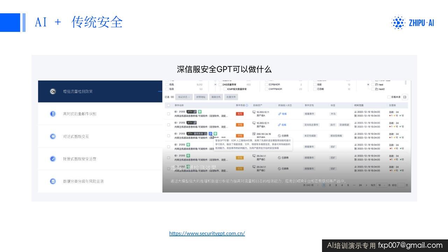Select the 数据分类分级与风险监测 tab
Image resolution: width=448 pixels, height=252 pixels.
point(100,181)
